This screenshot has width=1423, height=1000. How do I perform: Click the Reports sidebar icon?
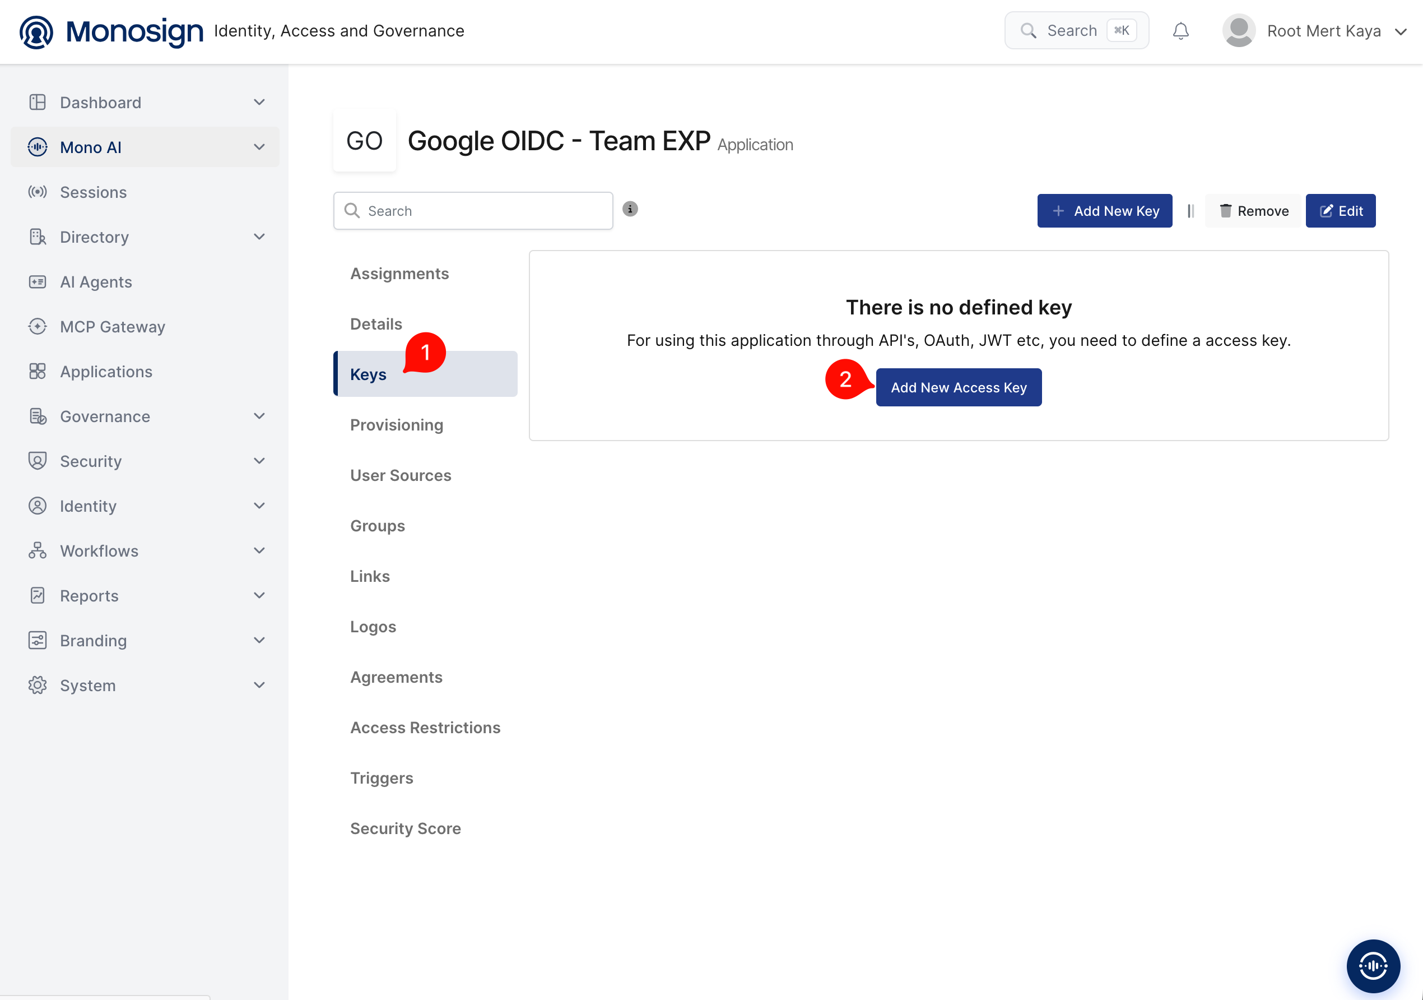click(37, 596)
